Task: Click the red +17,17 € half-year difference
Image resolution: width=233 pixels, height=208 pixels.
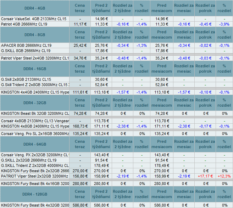Action: pyautogui.click(x=205, y=176)
